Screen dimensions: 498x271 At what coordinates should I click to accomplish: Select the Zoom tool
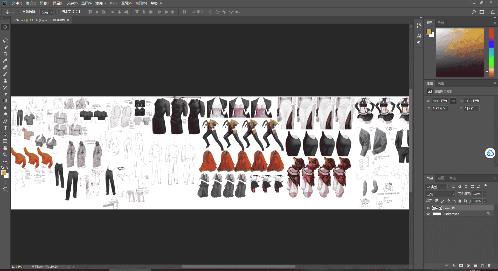(x=5, y=155)
